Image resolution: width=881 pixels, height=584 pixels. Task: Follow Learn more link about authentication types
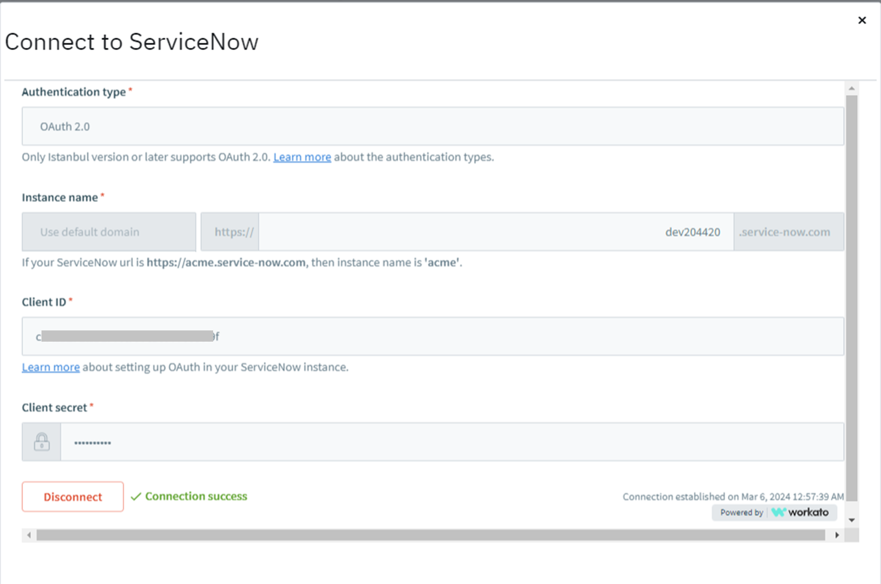[x=302, y=157]
